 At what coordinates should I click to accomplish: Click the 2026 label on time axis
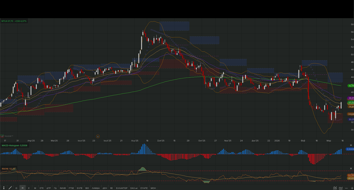pyautogui.click(x=277, y=141)
